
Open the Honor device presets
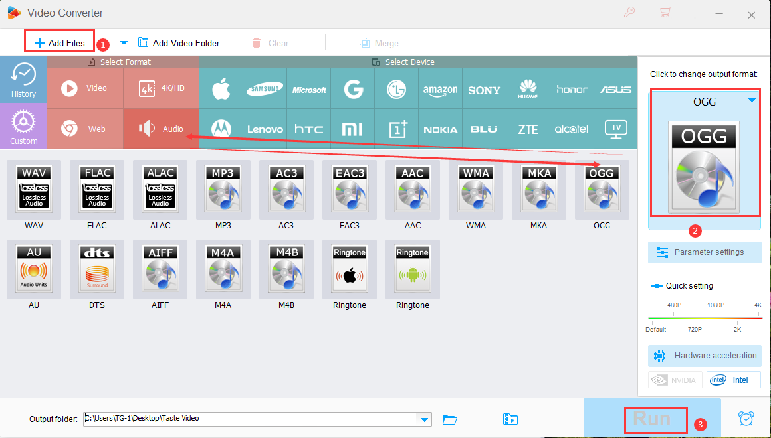[572, 89]
